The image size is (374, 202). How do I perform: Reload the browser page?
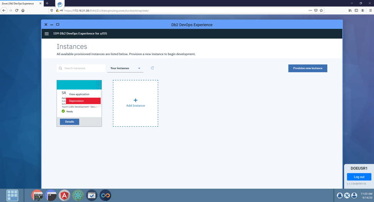[17, 10]
